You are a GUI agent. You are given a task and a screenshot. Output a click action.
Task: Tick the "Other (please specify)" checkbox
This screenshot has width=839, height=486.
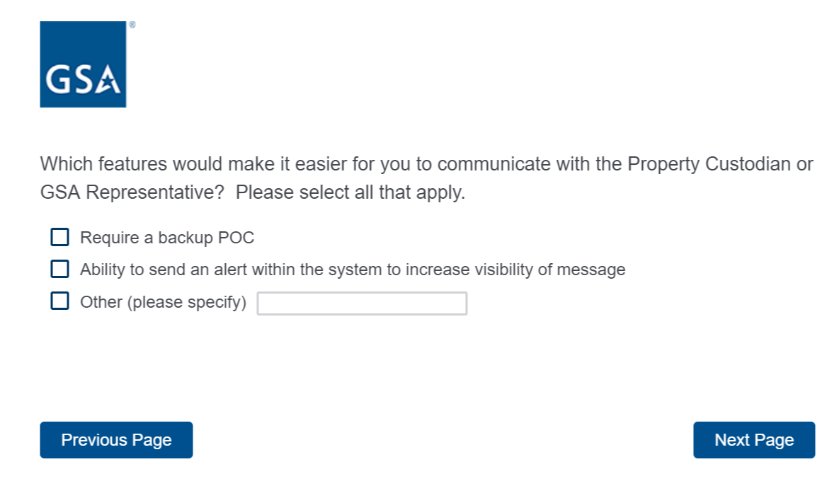(x=60, y=301)
